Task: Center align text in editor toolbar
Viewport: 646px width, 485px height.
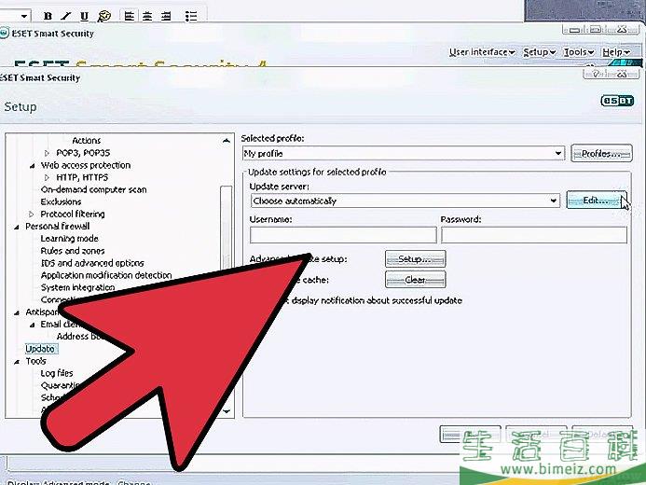Action: click(147, 16)
